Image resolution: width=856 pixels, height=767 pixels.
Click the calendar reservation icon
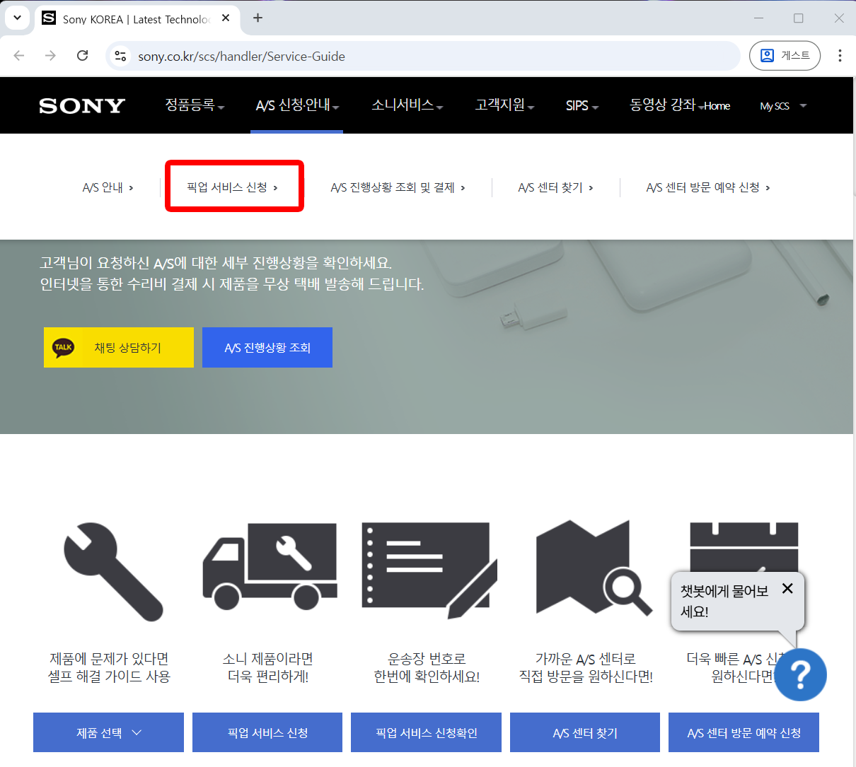[x=744, y=546]
